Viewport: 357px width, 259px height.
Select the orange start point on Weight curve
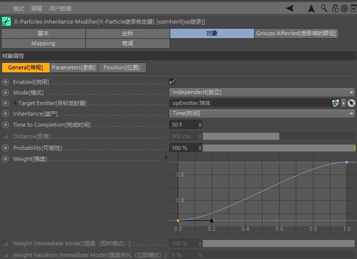pos(178,220)
